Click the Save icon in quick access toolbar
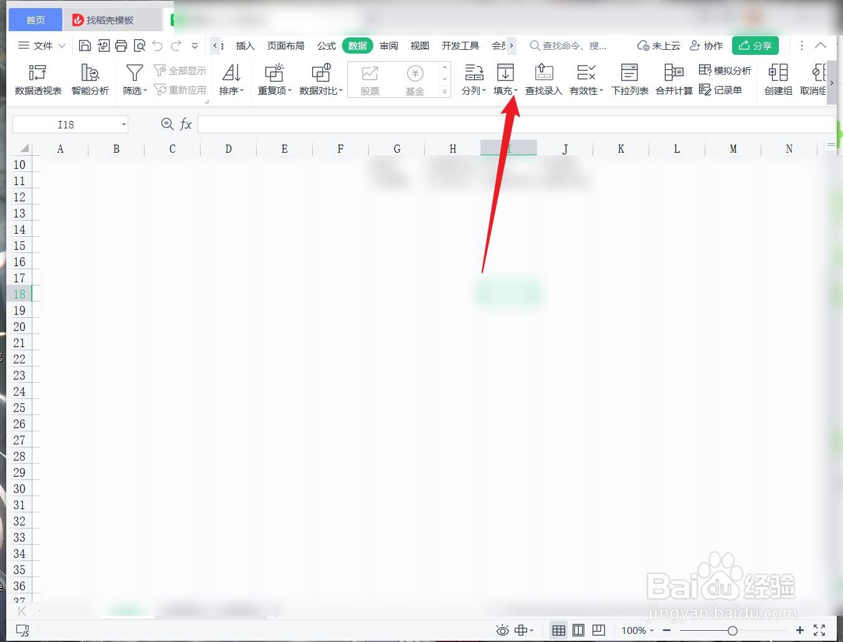The height and width of the screenshot is (642, 843). [85, 46]
